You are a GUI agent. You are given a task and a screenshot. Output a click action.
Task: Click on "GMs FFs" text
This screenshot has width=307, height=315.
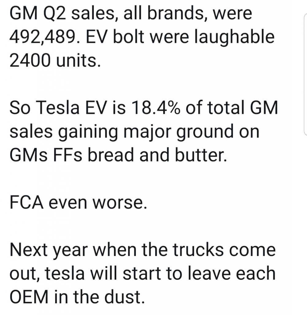[x=46, y=155]
